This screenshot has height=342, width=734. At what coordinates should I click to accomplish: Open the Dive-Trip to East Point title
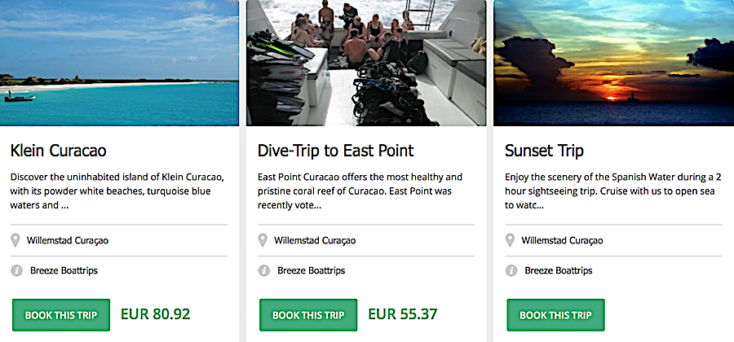335,151
